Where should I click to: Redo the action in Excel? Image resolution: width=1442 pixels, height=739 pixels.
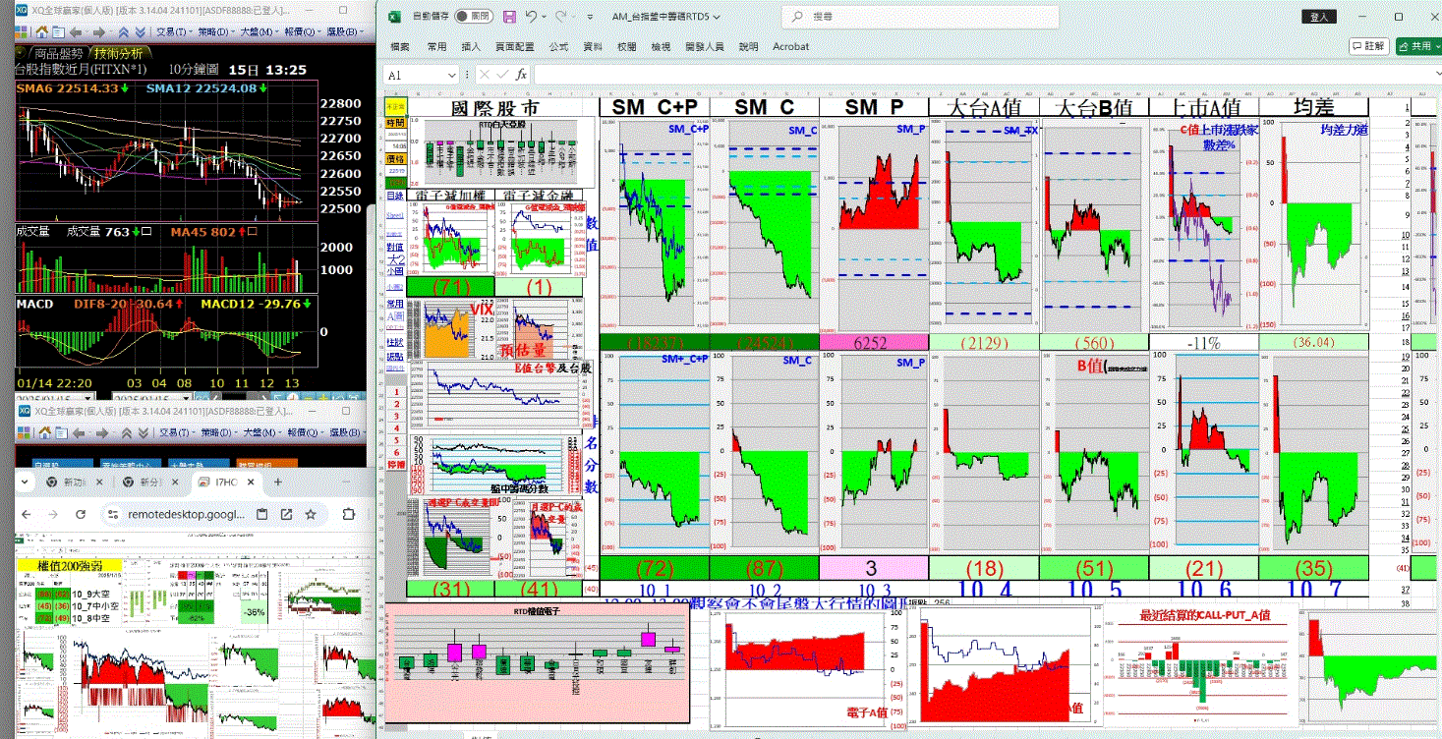tap(561, 17)
